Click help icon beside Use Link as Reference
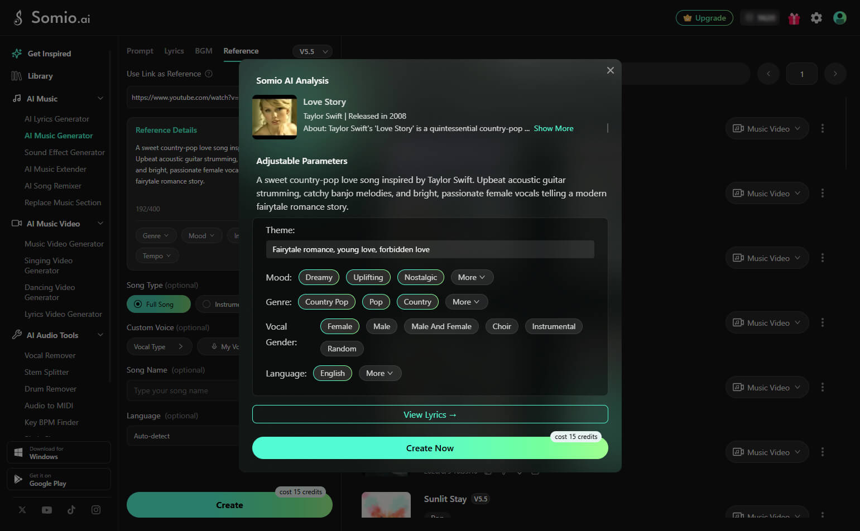This screenshot has height=531, width=860. (x=209, y=74)
